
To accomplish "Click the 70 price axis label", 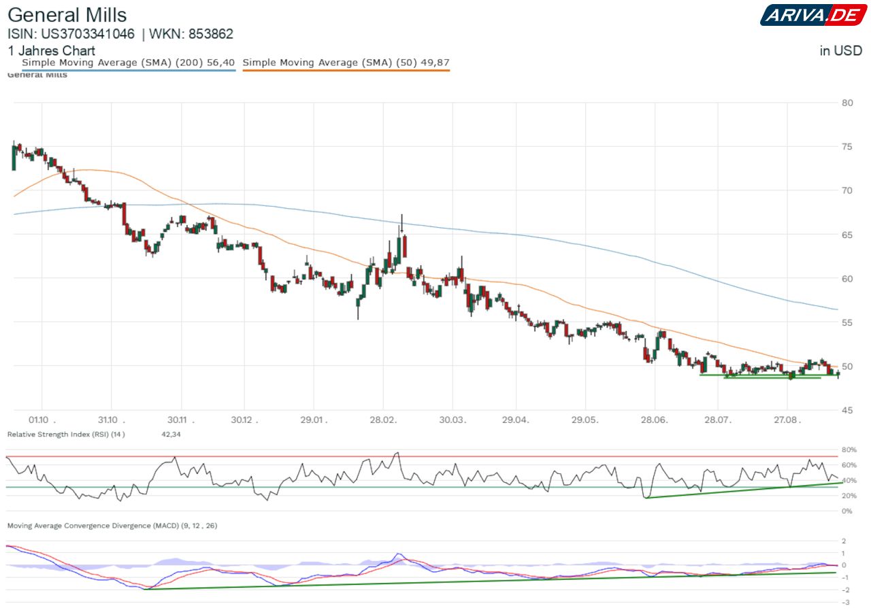I will (x=847, y=190).
